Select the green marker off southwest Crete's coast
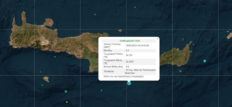This screenshot has width=232, height=107. click(x=55, y=57)
